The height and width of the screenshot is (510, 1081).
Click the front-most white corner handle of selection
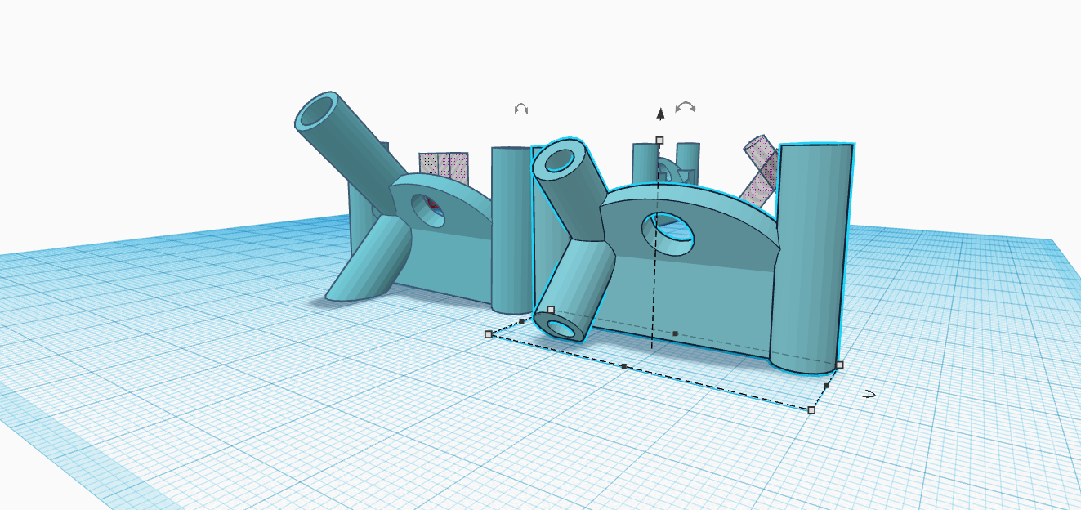point(811,409)
